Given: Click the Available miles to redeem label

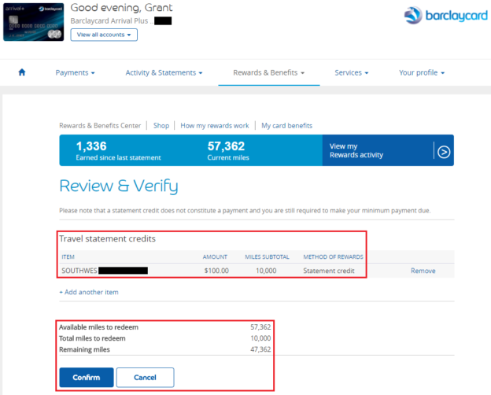Looking at the screenshot, I should [x=98, y=327].
